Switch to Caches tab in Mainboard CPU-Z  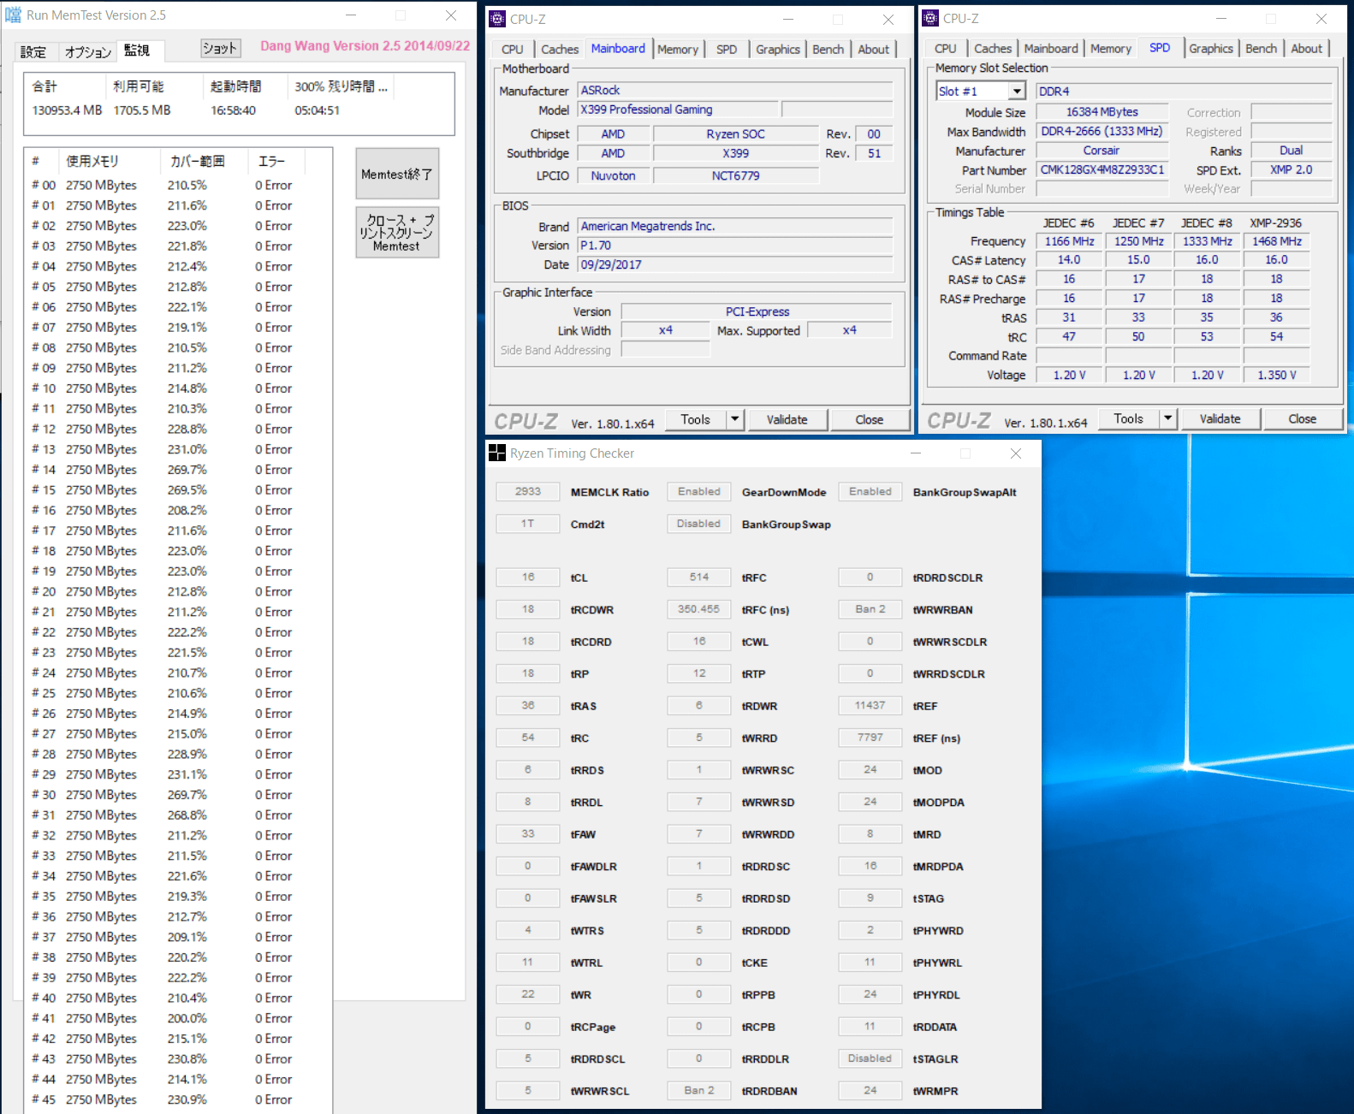(x=560, y=50)
